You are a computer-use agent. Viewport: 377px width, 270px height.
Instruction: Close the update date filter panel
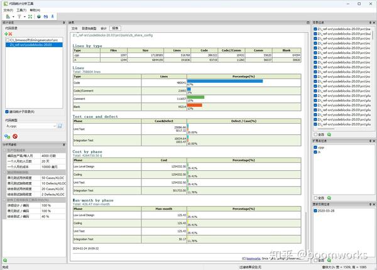(374, 204)
